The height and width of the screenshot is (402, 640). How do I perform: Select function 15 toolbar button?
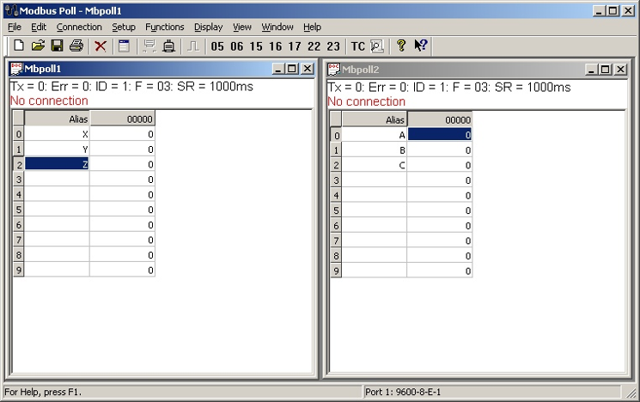(x=256, y=46)
